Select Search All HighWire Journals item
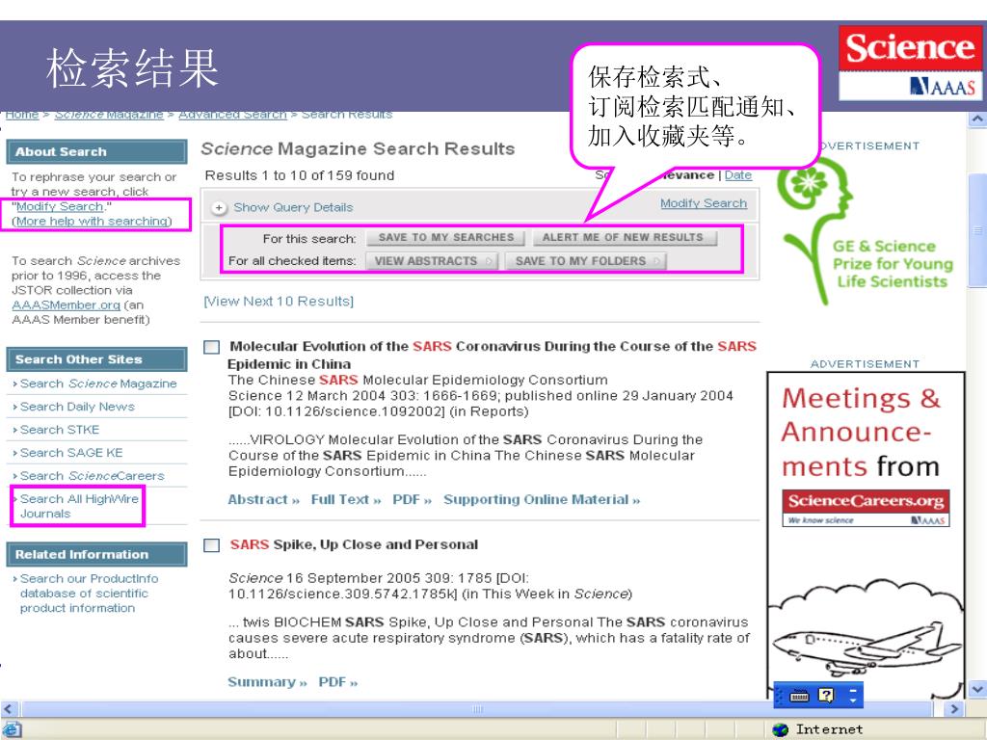This screenshot has width=987, height=740. pos(79,506)
